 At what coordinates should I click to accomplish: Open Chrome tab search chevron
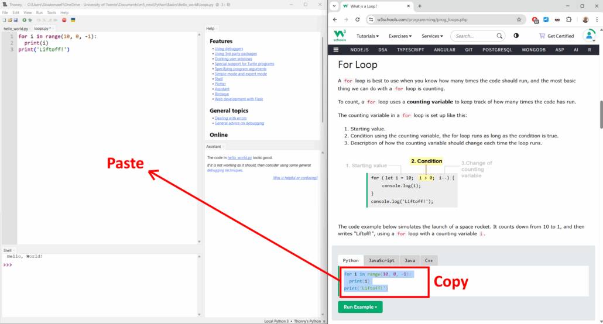(334, 6)
